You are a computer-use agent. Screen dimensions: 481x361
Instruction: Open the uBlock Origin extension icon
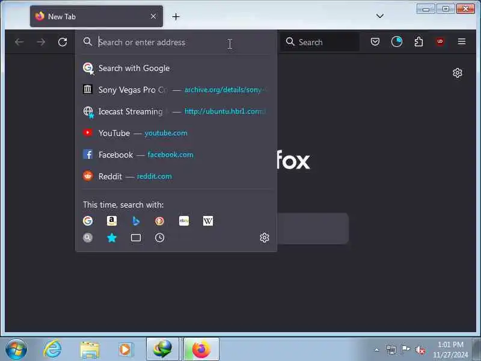coord(440,42)
